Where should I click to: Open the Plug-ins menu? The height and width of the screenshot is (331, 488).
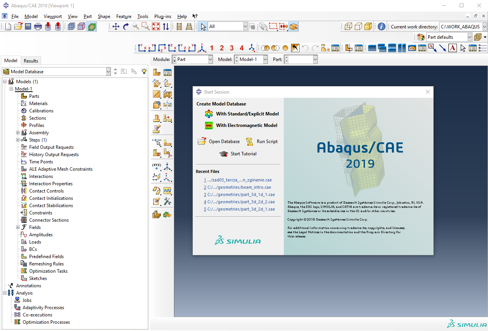click(162, 16)
